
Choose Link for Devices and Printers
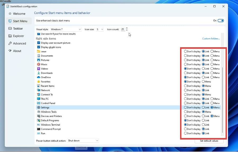click(203, 116)
